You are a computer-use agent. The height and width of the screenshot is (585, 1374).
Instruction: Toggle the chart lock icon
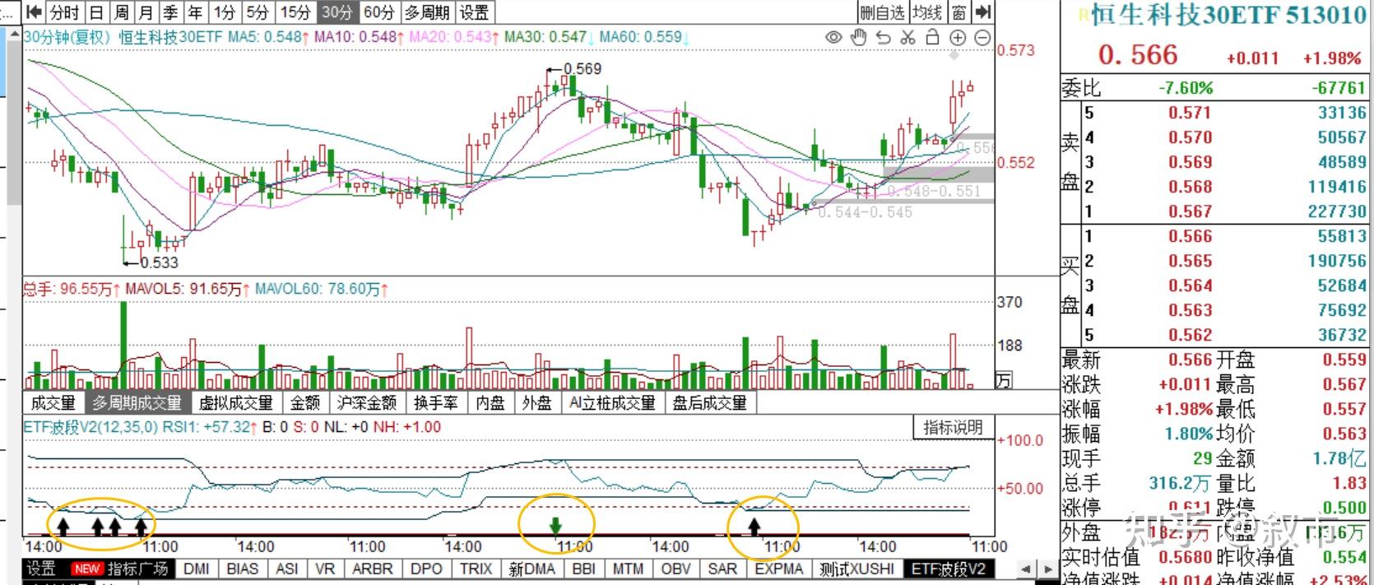click(932, 37)
